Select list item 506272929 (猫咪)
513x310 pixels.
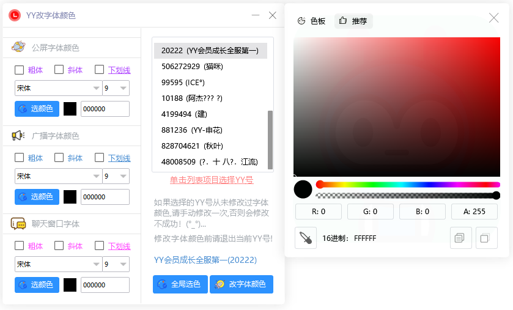coord(210,67)
